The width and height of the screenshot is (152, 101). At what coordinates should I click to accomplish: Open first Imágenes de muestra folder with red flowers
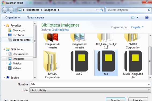pos(52,41)
